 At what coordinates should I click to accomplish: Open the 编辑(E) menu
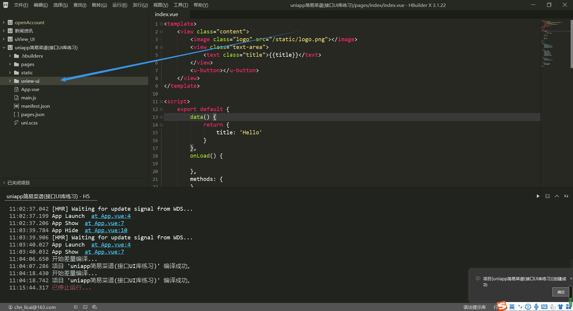tap(41, 5)
